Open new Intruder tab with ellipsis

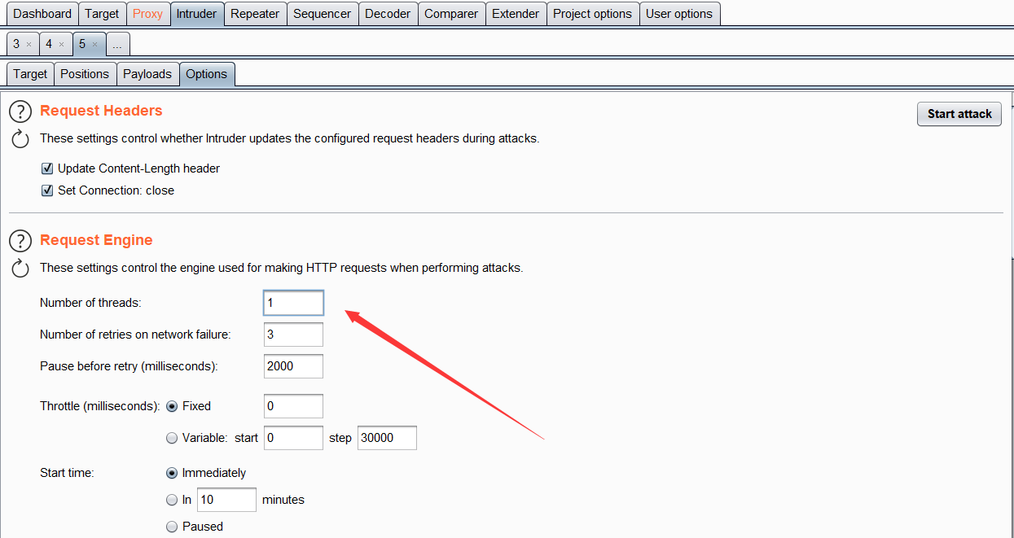click(x=117, y=45)
